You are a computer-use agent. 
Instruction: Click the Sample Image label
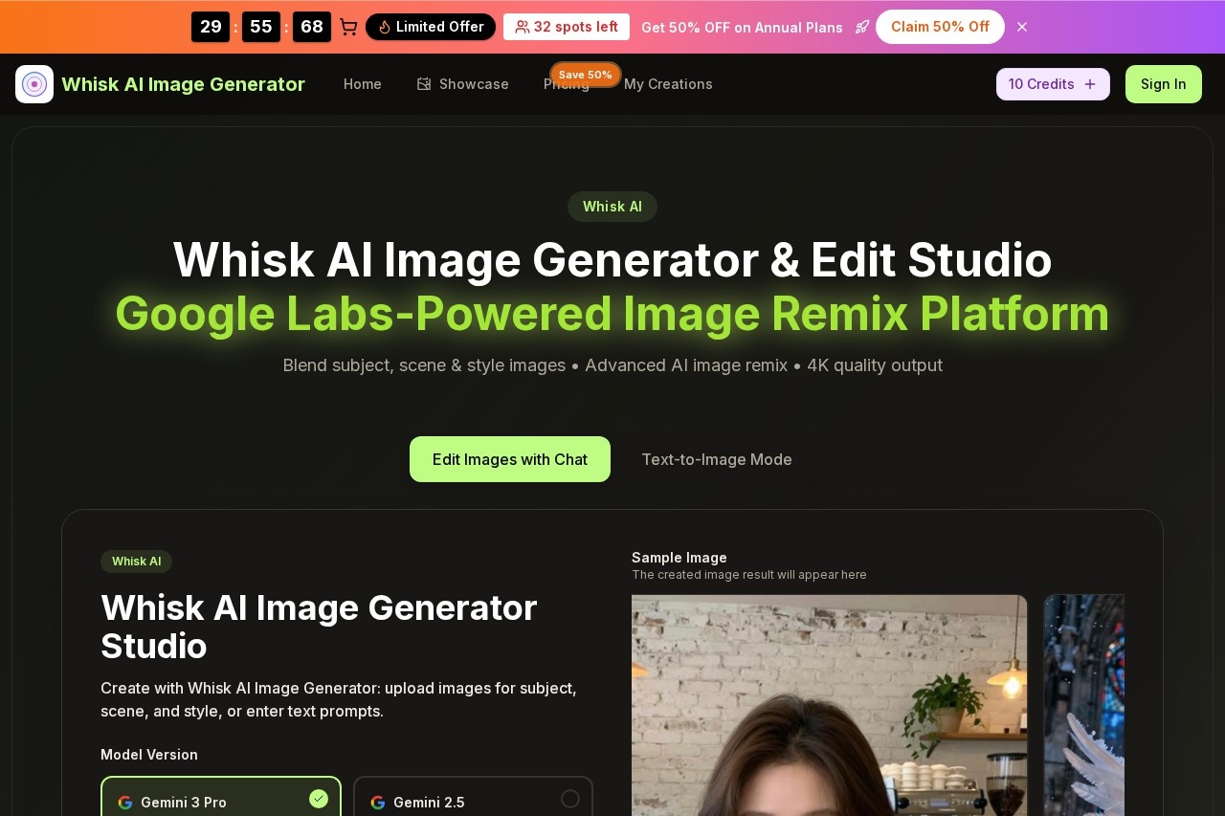click(679, 558)
